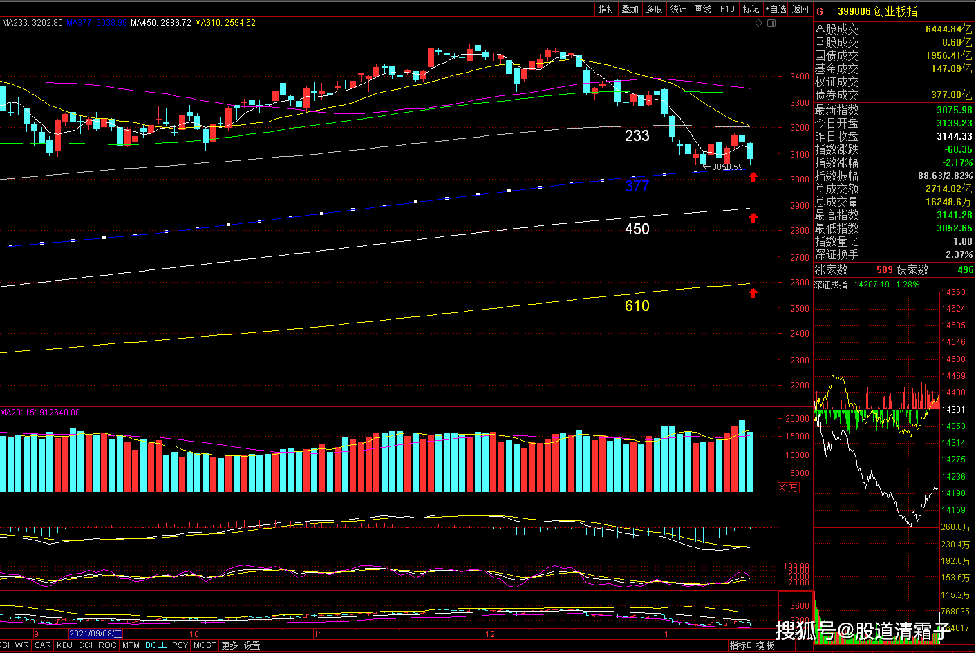976x653 pixels.
Task: Open F10 company information
Action: [727, 9]
